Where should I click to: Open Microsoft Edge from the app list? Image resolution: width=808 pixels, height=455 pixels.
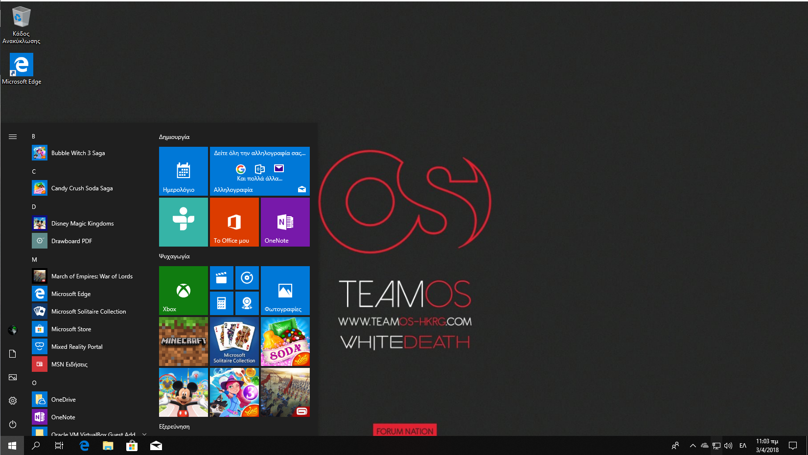pos(89,294)
